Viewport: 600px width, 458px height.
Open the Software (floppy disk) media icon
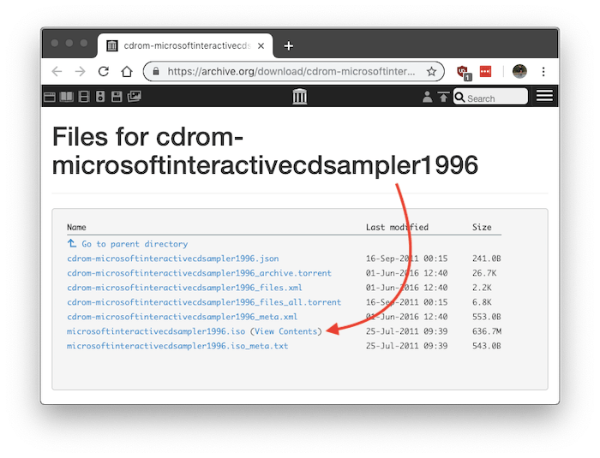pos(117,97)
